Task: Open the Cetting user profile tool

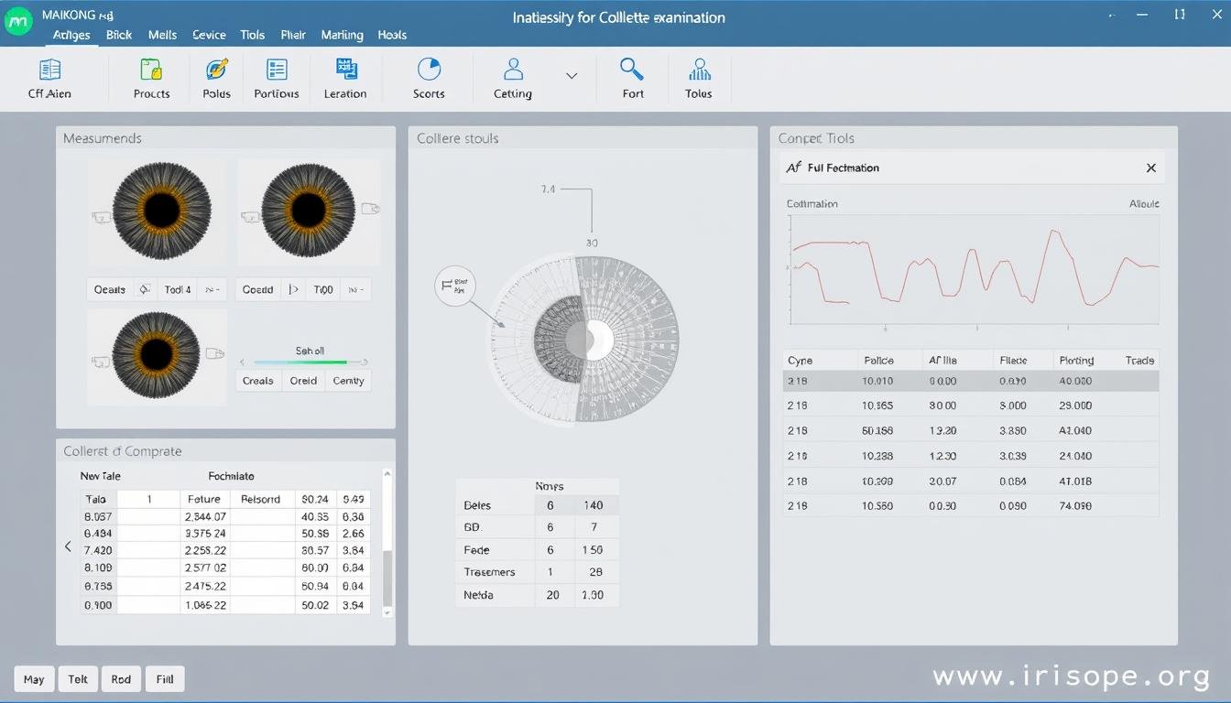Action: coord(512,78)
